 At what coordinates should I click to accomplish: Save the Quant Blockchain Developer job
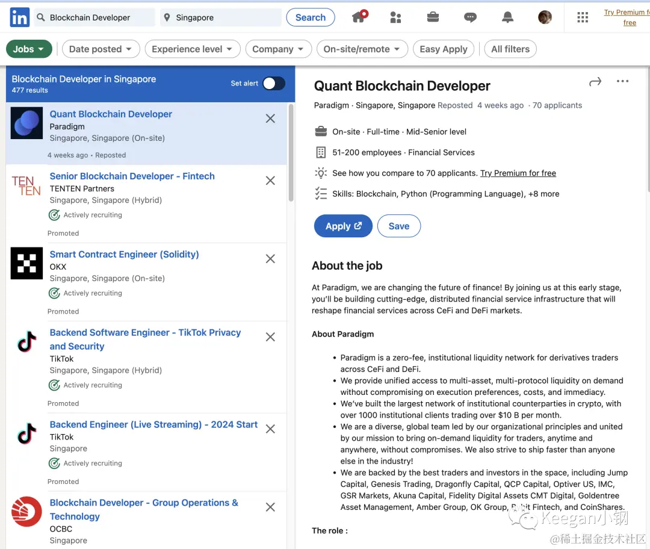click(399, 226)
